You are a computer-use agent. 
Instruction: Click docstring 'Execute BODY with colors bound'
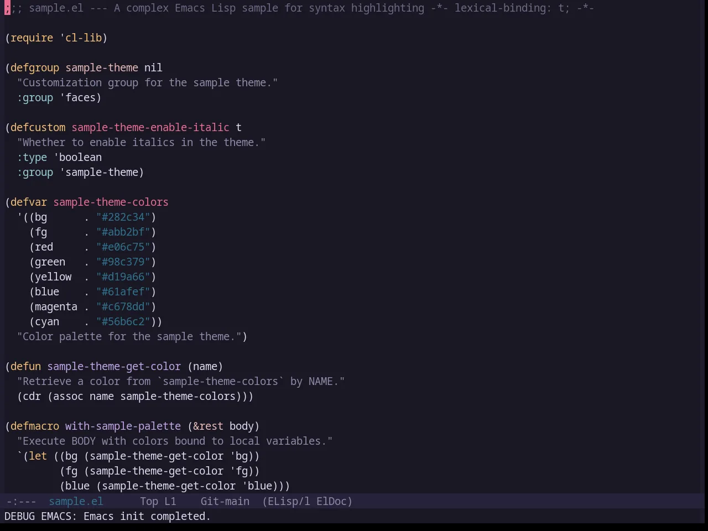175,441
